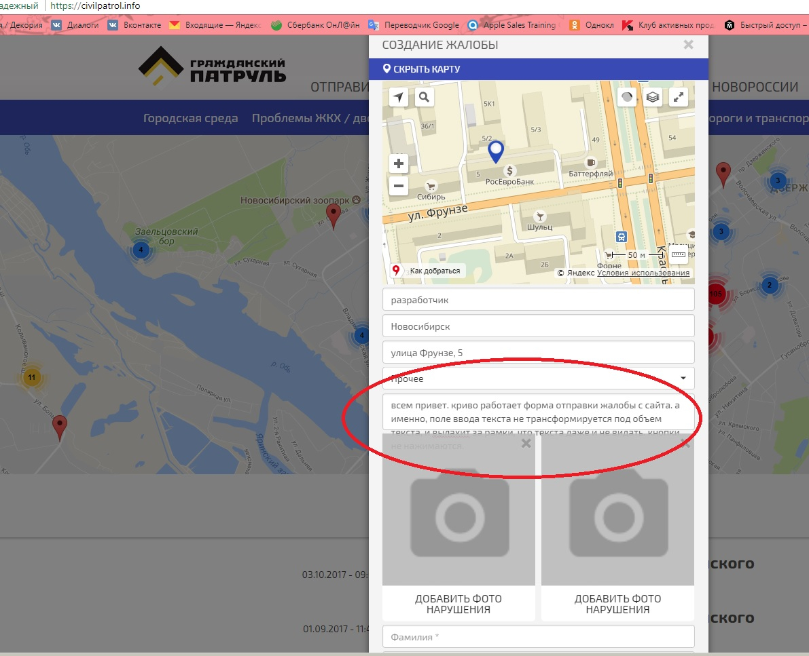
Task: Click 'Как добраться' directions button
Action: pyautogui.click(x=428, y=271)
